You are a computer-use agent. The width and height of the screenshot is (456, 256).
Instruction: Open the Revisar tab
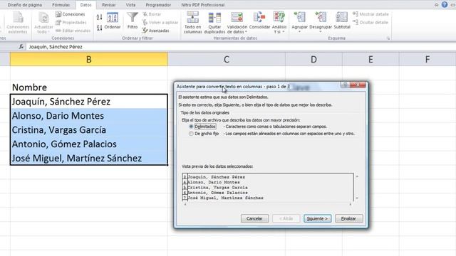tap(109, 5)
